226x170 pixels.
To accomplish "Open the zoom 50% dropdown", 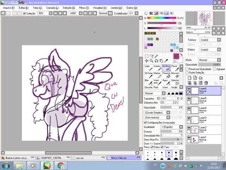I will coord(50,13).
